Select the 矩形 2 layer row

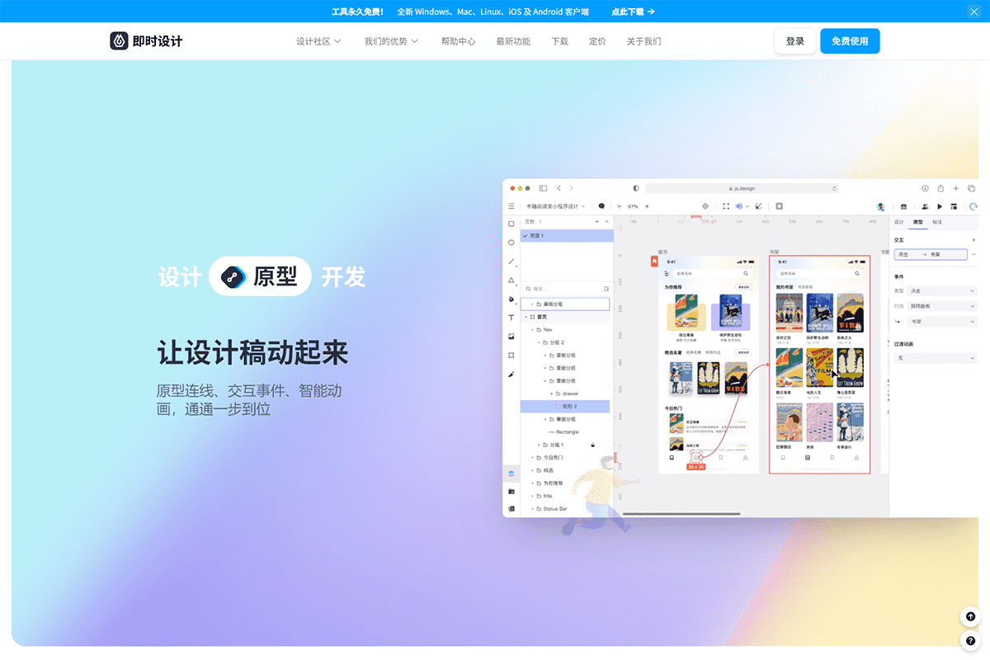click(565, 406)
